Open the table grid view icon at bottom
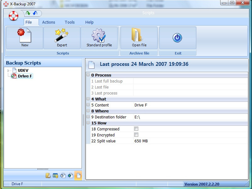Image resolution: width=252 pixels, height=189 pixels. tap(55, 175)
